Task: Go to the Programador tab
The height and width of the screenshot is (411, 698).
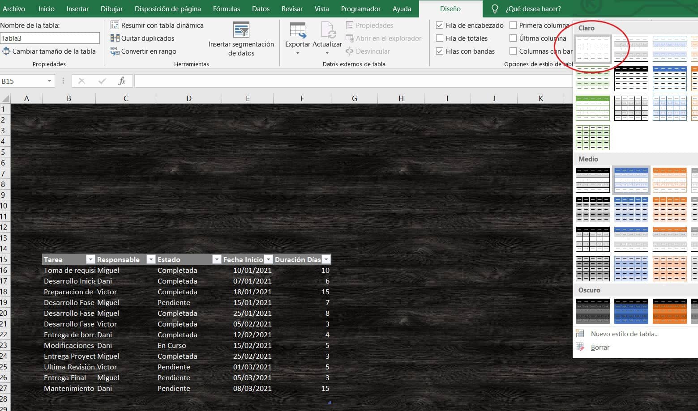Action: click(x=361, y=8)
